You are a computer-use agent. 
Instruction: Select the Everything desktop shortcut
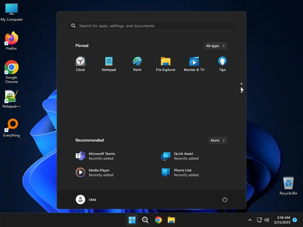coord(12,128)
